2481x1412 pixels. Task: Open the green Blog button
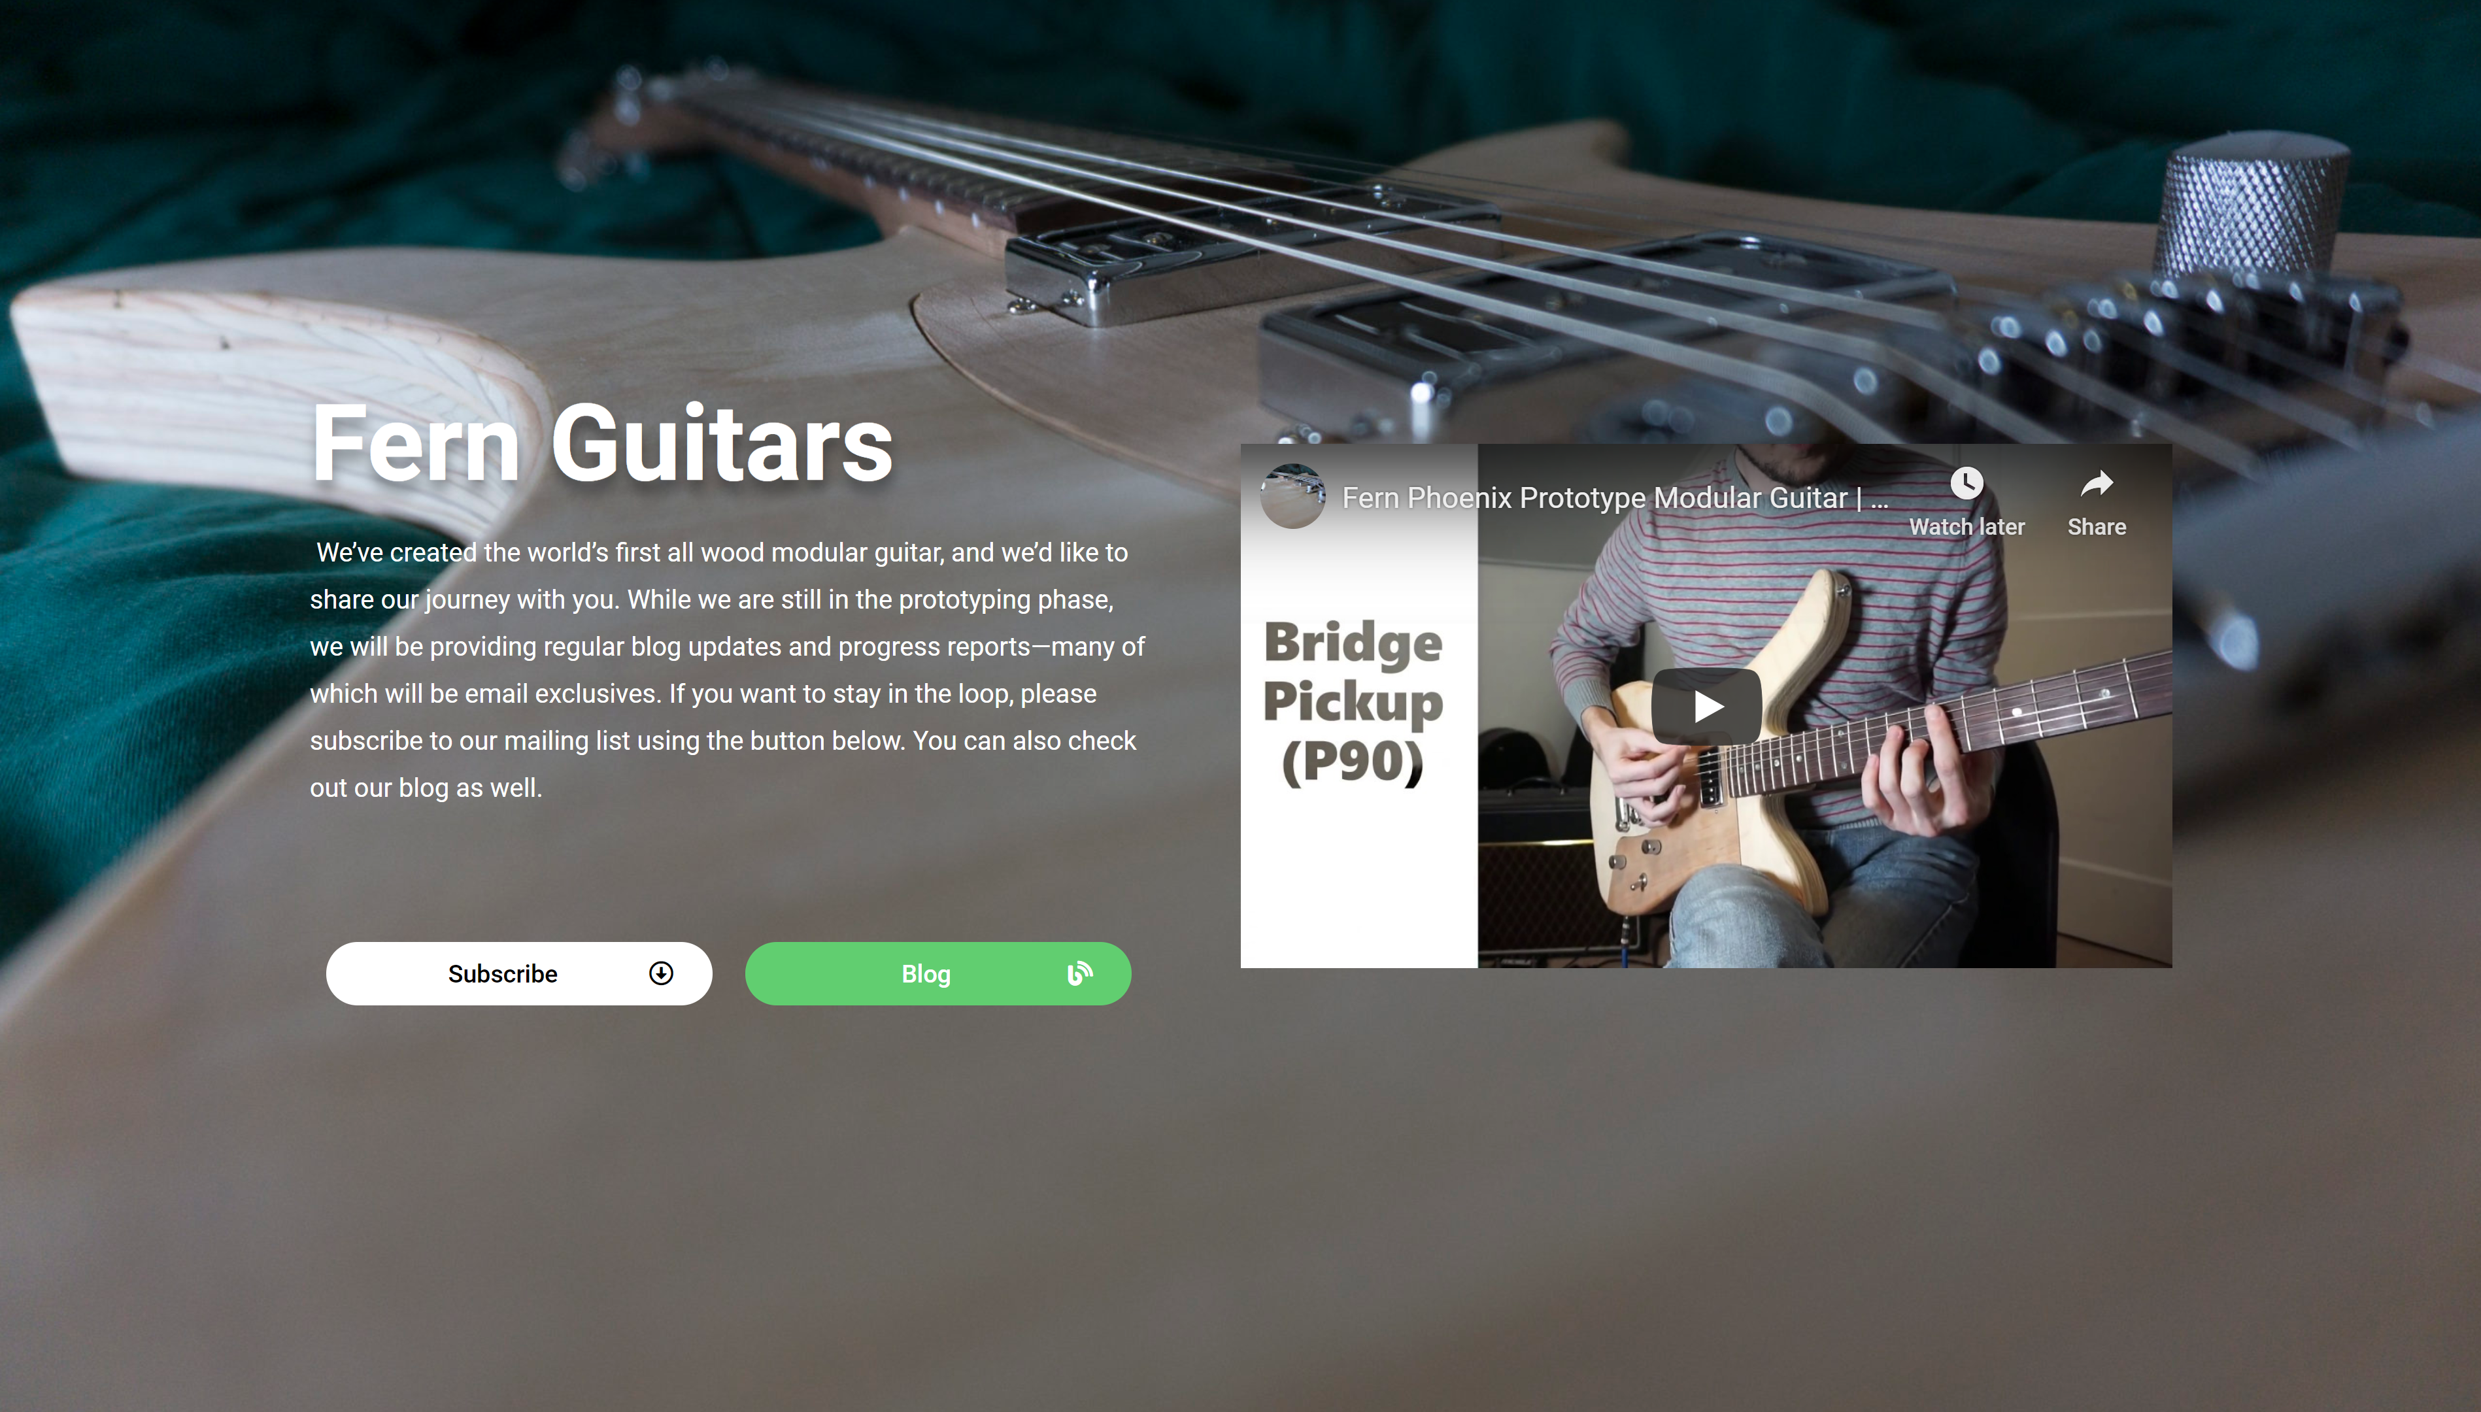coord(938,973)
